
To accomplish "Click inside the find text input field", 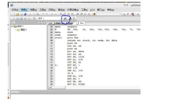I will (108, 14).
